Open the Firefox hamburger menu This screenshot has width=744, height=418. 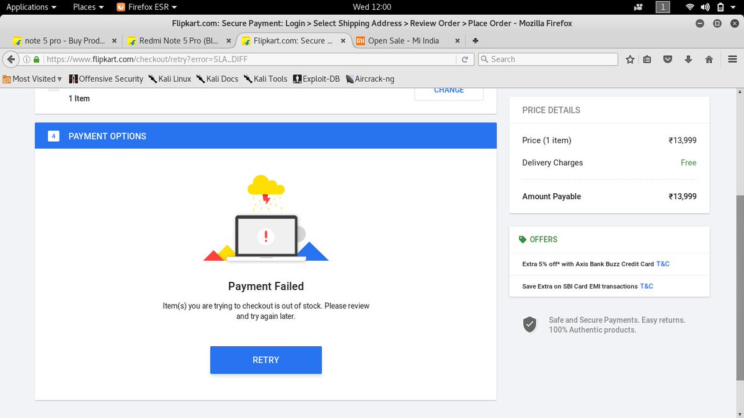[x=732, y=59]
